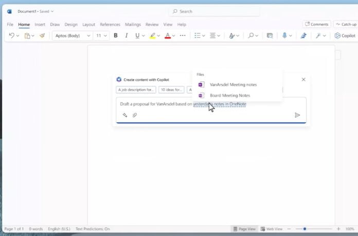Click the title bar Search box
358x236 pixels.
click(214, 11)
